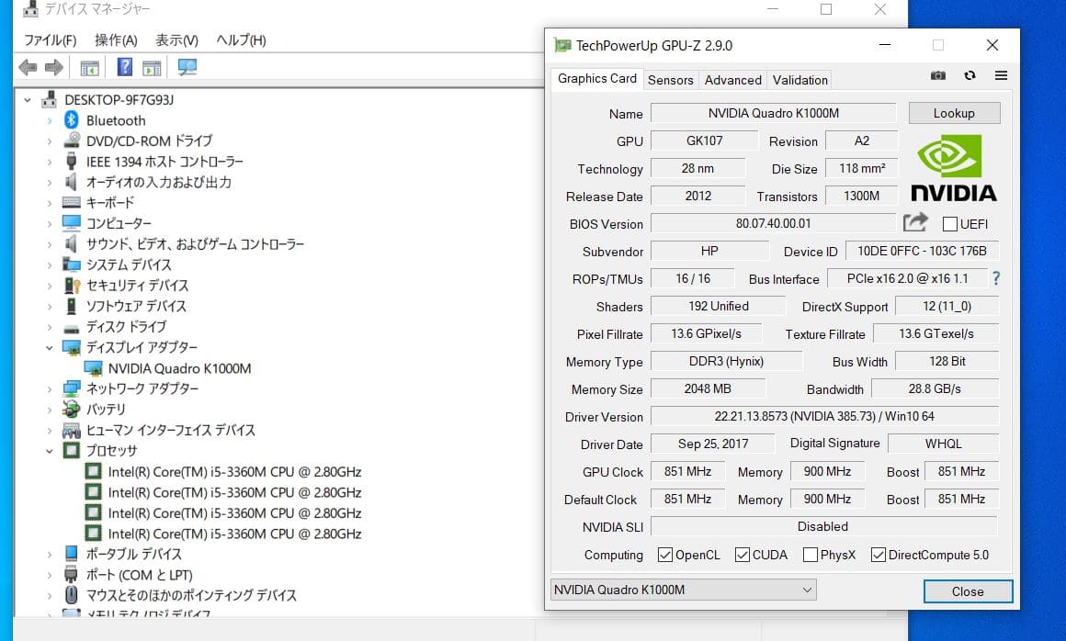
Task: Click the blue question mark Help toolbar icon
Action: [124, 67]
